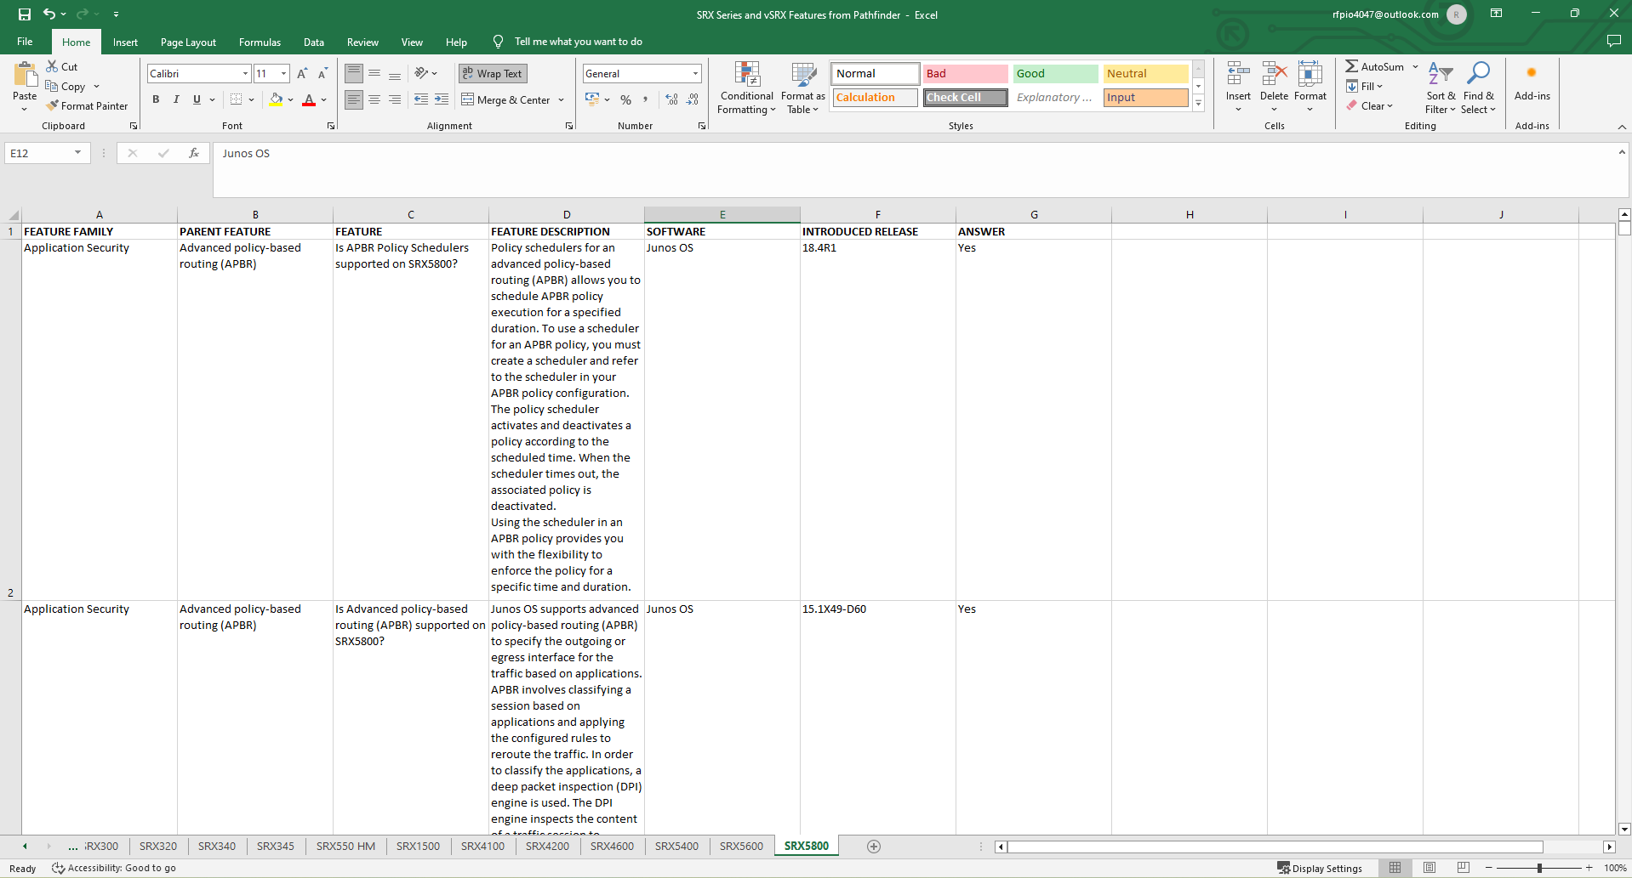
Task: Switch to Page Break Preview
Action: 1464,868
